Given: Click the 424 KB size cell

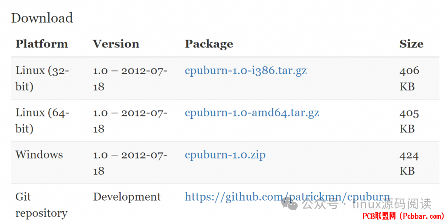Looking at the screenshot, I should (x=409, y=163).
